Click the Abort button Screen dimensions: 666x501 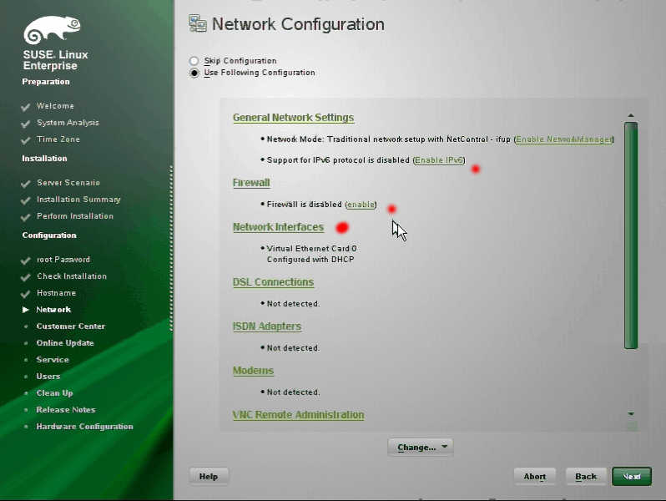535,476
